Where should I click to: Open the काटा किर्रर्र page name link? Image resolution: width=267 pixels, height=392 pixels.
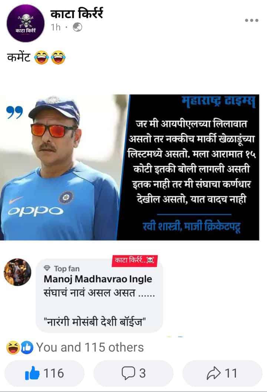pyautogui.click(x=76, y=13)
